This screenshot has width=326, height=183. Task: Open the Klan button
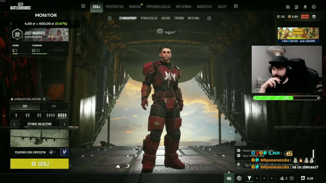307,178
